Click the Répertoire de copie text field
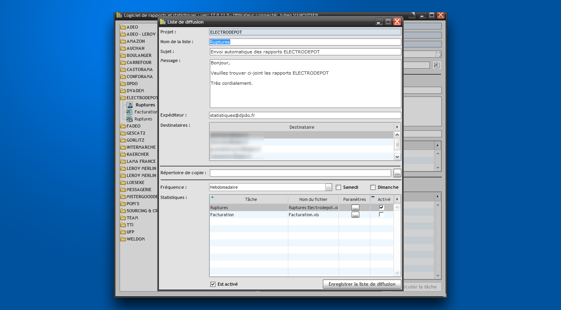This screenshot has height=310, width=561. [301, 173]
